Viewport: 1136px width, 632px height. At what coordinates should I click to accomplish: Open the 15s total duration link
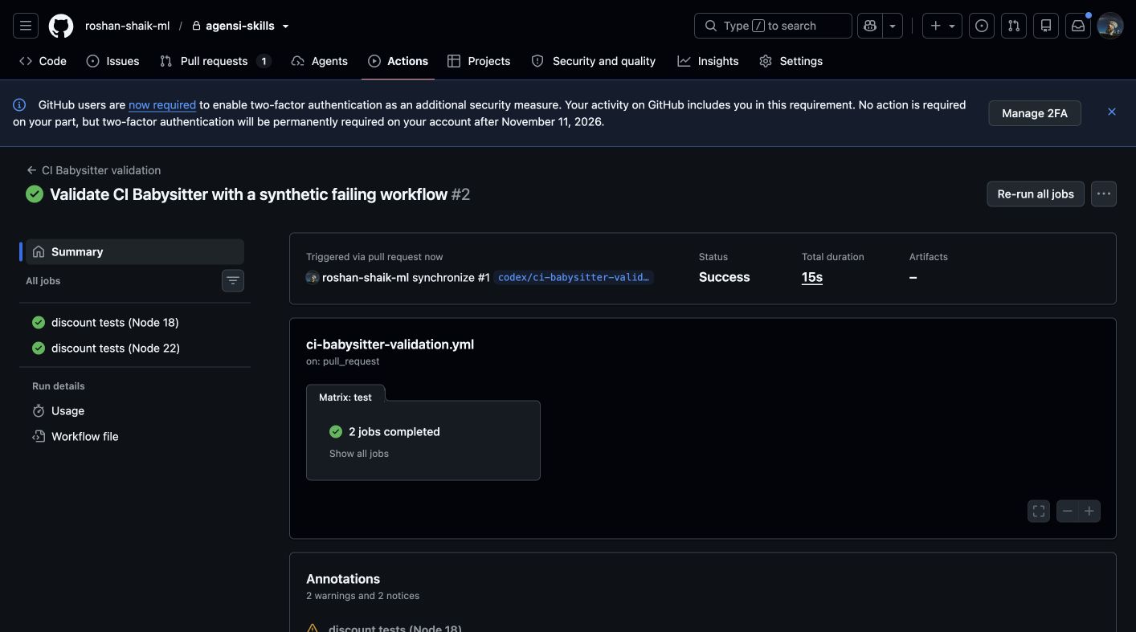coord(812,277)
